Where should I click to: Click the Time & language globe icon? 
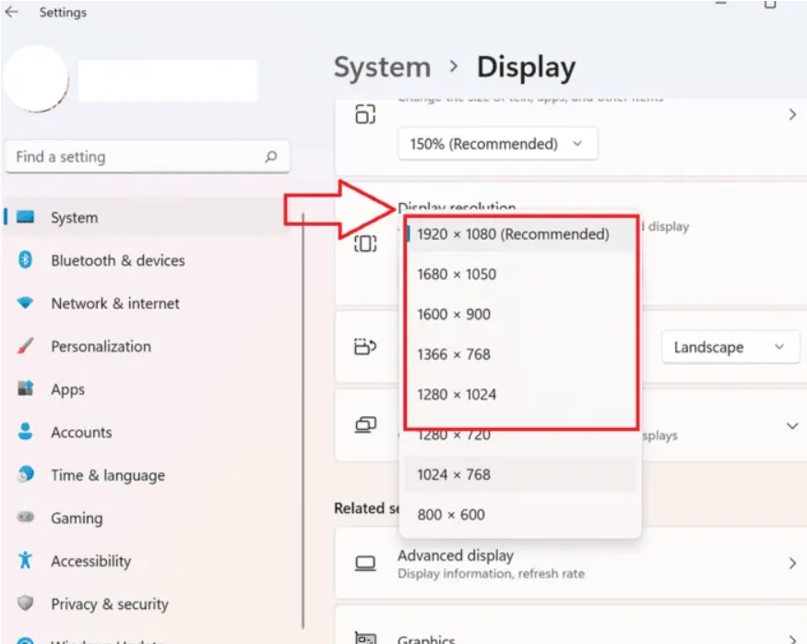click(x=26, y=475)
